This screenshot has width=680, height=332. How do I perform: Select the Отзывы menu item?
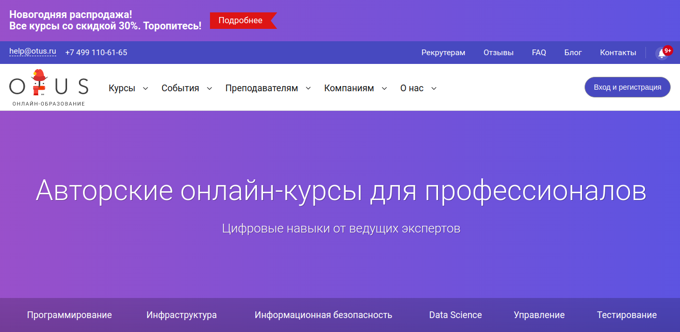point(498,52)
